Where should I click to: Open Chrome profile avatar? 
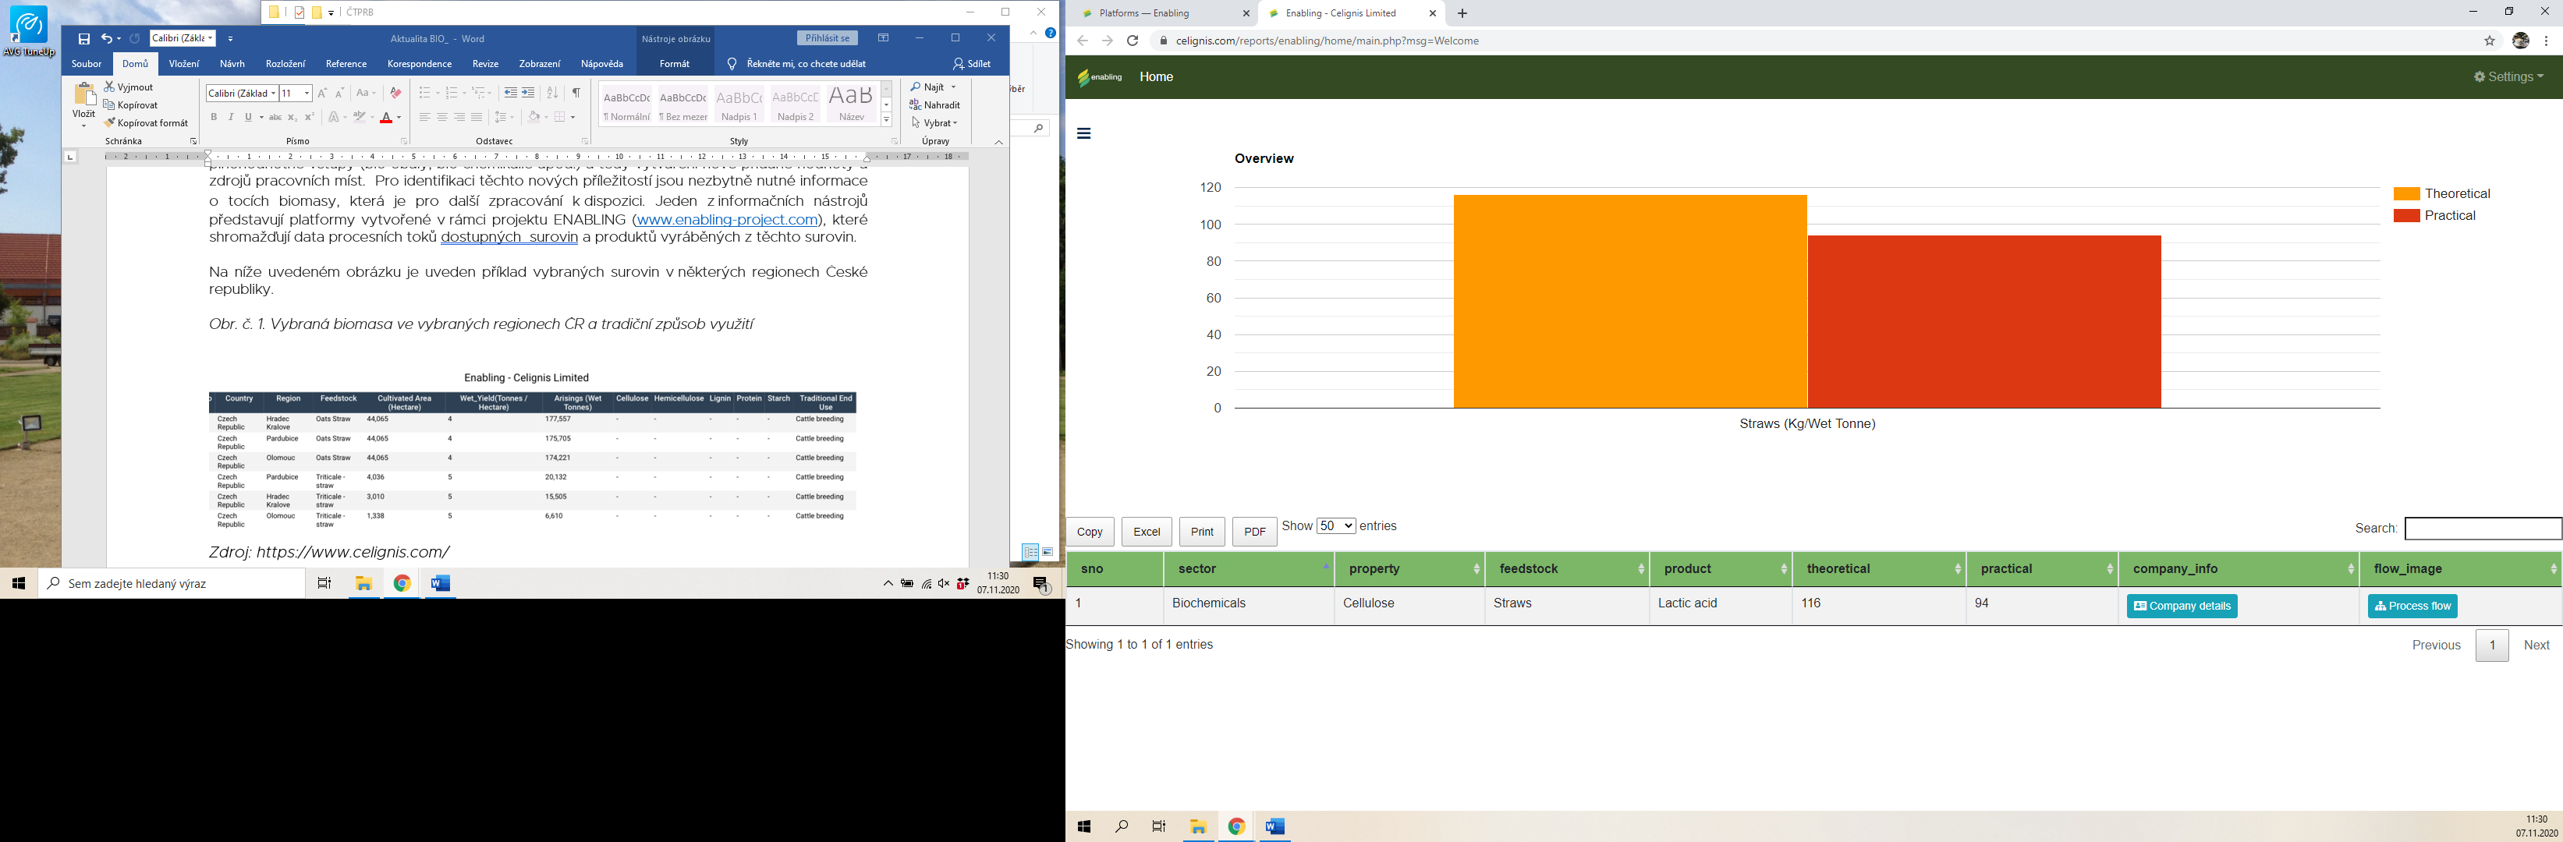[x=2521, y=41]
